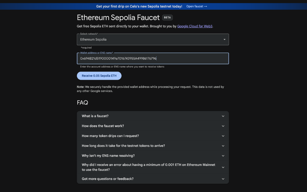The height and width of the screenshot is (192, 307).
Task: Click the Open faucet link in banner
Action: 196,6
